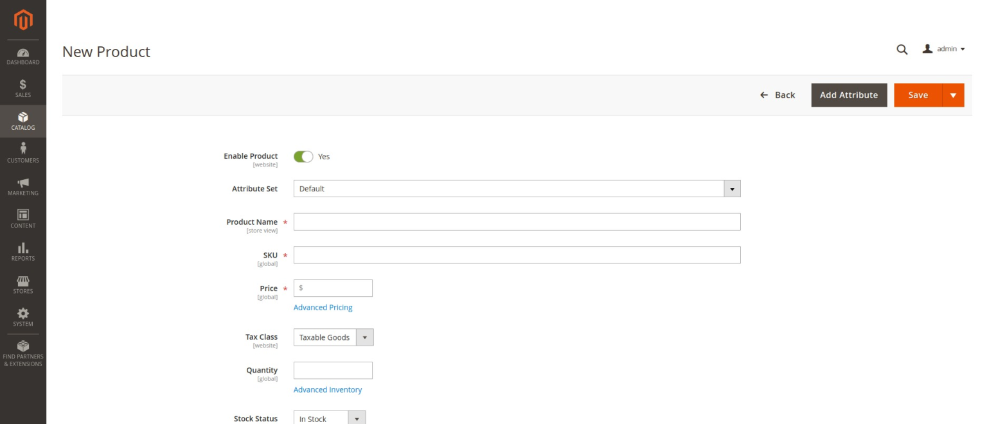
Task: Click the admin user avatar icon
Action: tap(927, 49)
